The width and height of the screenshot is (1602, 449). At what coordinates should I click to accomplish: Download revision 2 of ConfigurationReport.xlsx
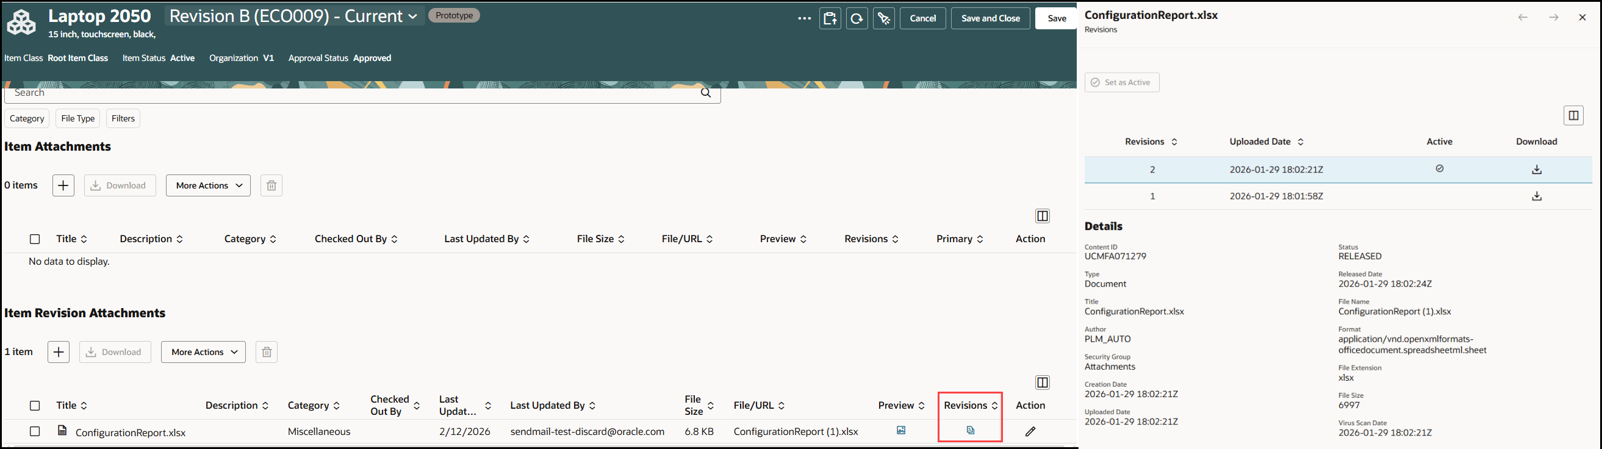pyautogui.click(x=1536, y=169)
